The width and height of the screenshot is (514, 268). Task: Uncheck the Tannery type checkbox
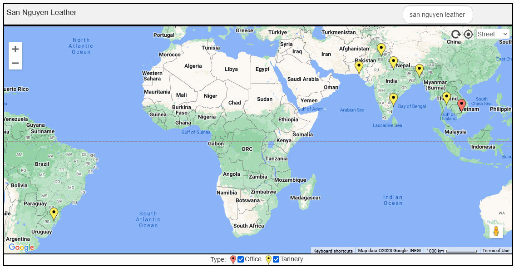click(276, 259)
